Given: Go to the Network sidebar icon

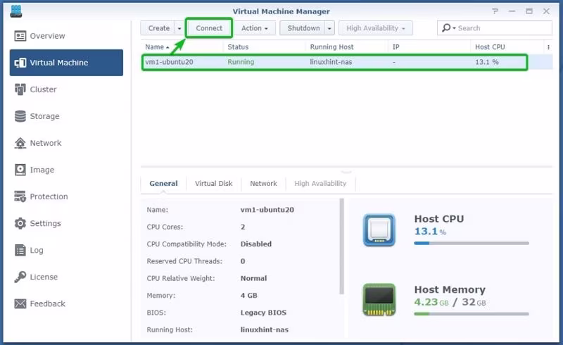Looking at the screenshot, I should [20, 143].
